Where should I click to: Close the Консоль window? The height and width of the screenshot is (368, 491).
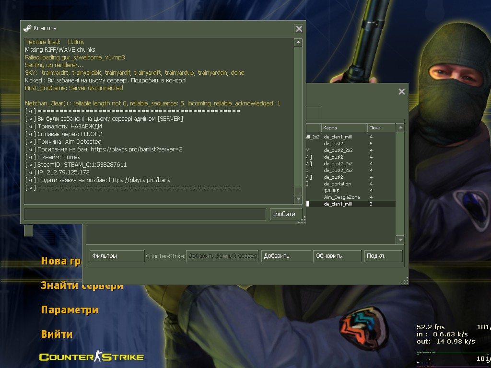pyautogui.click(x=299, y=29)
